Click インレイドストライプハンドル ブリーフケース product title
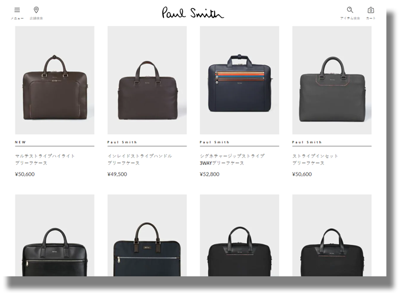Screen dimensions: 414x304 [140, 159]
